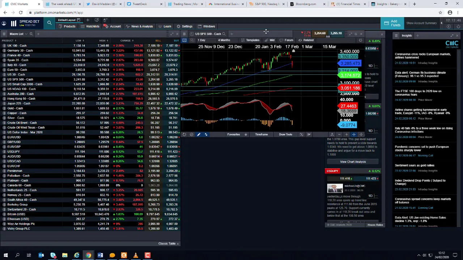Open chart settings gear icon

tap(360, 40)
